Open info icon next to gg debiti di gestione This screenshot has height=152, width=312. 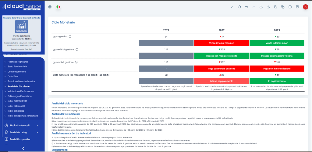click(76, 62)
